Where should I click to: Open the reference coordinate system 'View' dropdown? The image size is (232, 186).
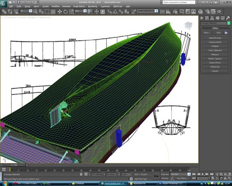tap(80, 11)
